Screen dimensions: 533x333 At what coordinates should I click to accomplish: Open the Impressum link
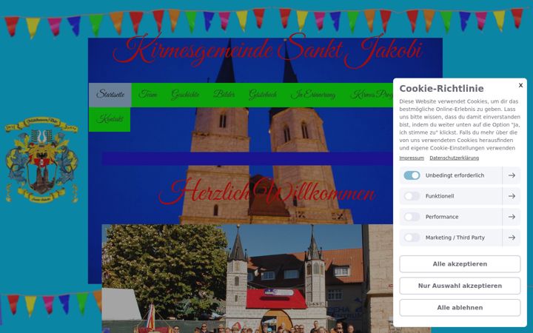point(412,158)
